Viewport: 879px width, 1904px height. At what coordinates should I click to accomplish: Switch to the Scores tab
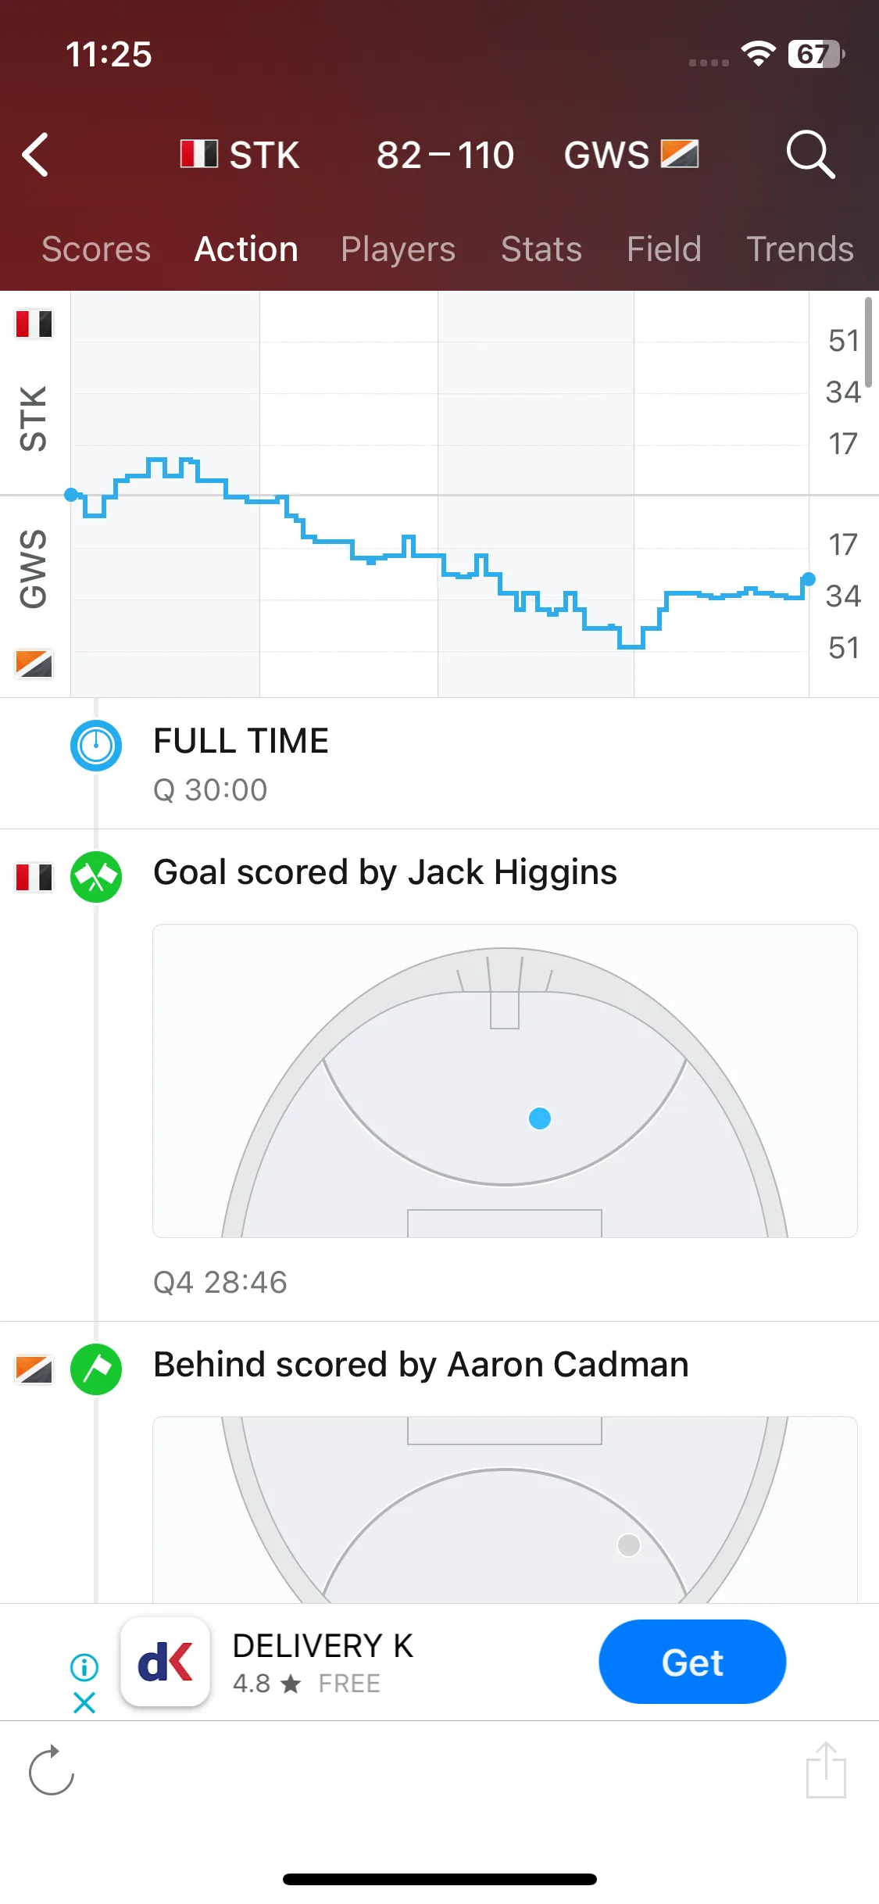(x=96, y=249)
